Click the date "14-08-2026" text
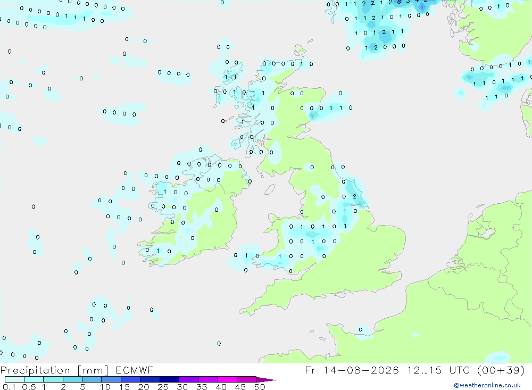This screenshot has width=532, height=390. point(361,370)
